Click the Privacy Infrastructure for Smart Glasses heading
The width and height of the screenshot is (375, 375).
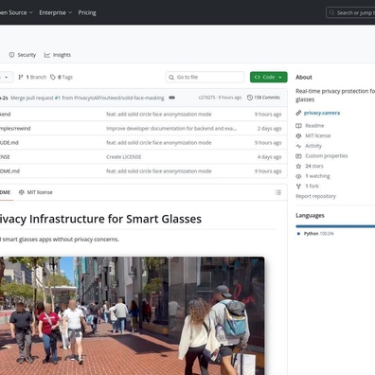(100, 219)
